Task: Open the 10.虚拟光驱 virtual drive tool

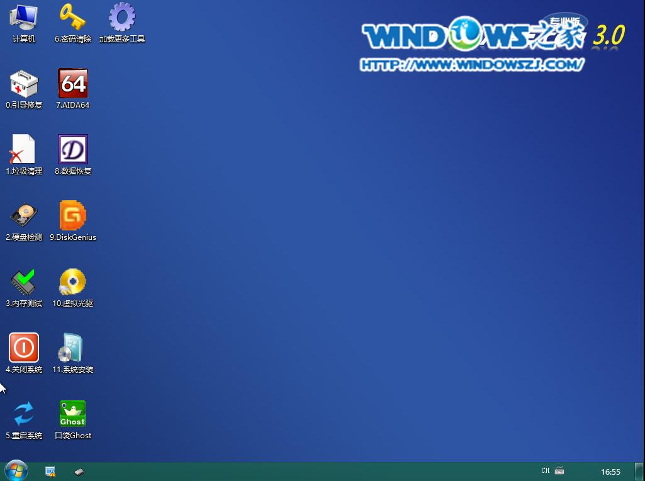Action: click(x=72, y=286)
